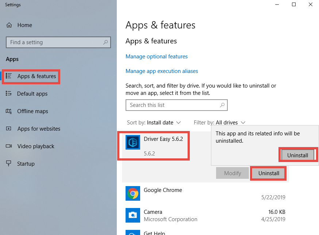
Task: Click Uninstall button beside Modify
Action: 269,173
